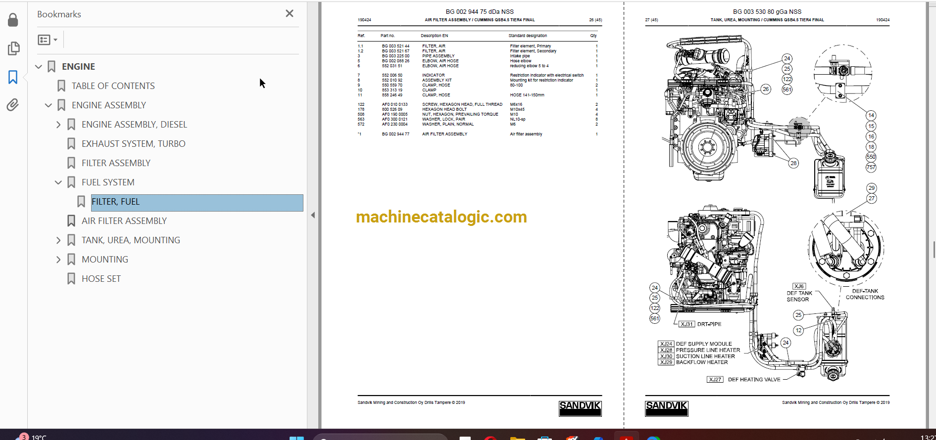The height and width of the screenshot is (440, 936).
Task: Open the attachments paperclip panel
Action: tap(13, 105)
